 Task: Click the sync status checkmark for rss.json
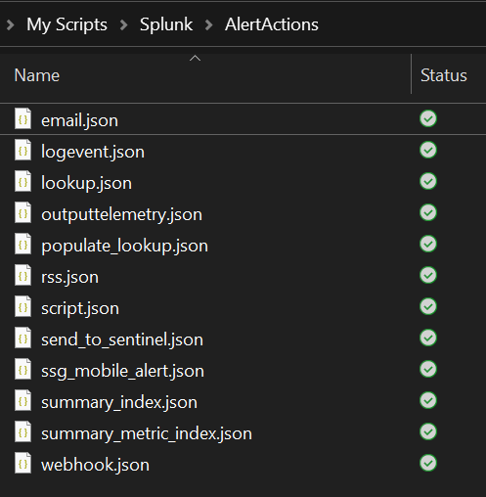tap(428, 275)
